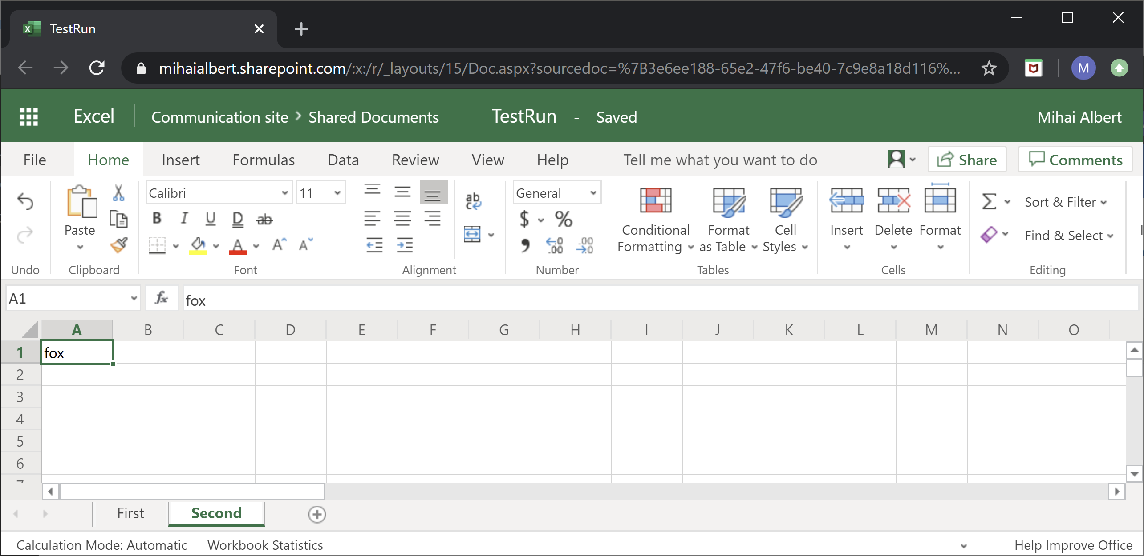This screenshot has height=556, width=1144.
Task: Click the Name Box showing A1
Action: click(67, 299)
